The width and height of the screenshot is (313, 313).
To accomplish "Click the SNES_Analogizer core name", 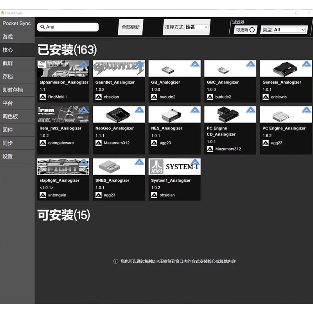I will [112, 180].
